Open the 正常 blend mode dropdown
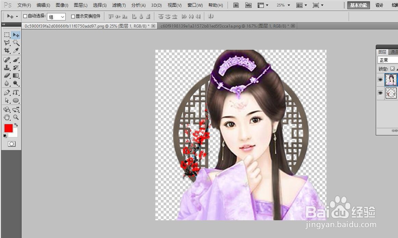Image resolution: width=398 pixels, height=238 pixels. (x=388, y=60)
